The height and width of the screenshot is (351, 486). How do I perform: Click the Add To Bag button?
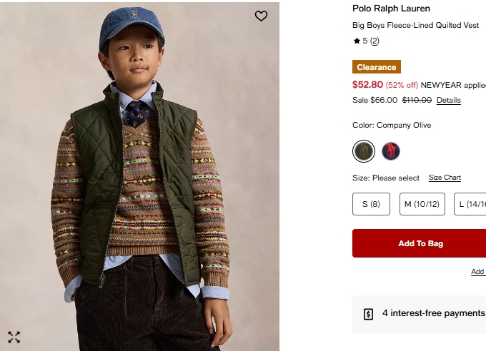pyautogui.click(x=420, y=243)
